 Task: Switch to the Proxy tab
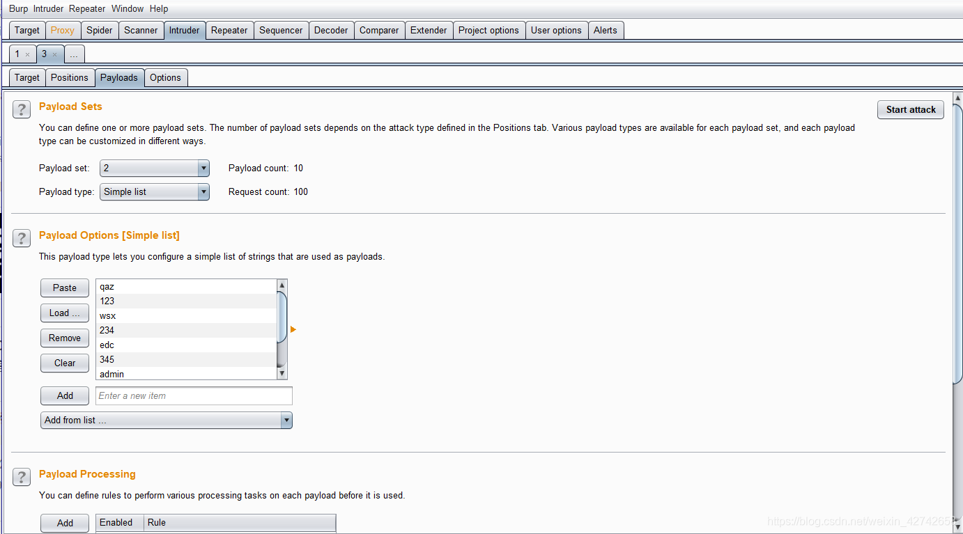point(63,30)
